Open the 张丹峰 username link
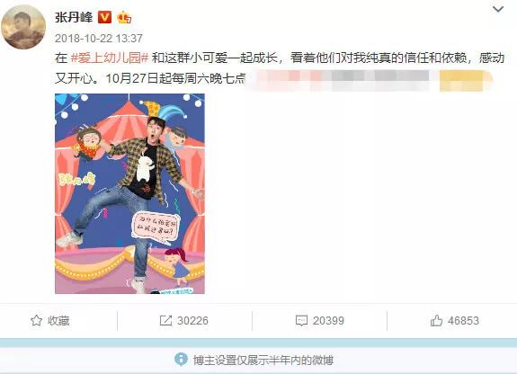 click(x=74, y=17)
